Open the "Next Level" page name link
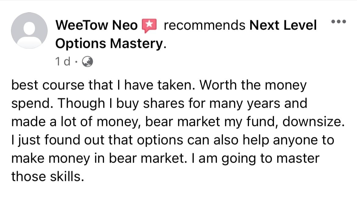Screen dimensions: 357x198 tap(283, 26)
